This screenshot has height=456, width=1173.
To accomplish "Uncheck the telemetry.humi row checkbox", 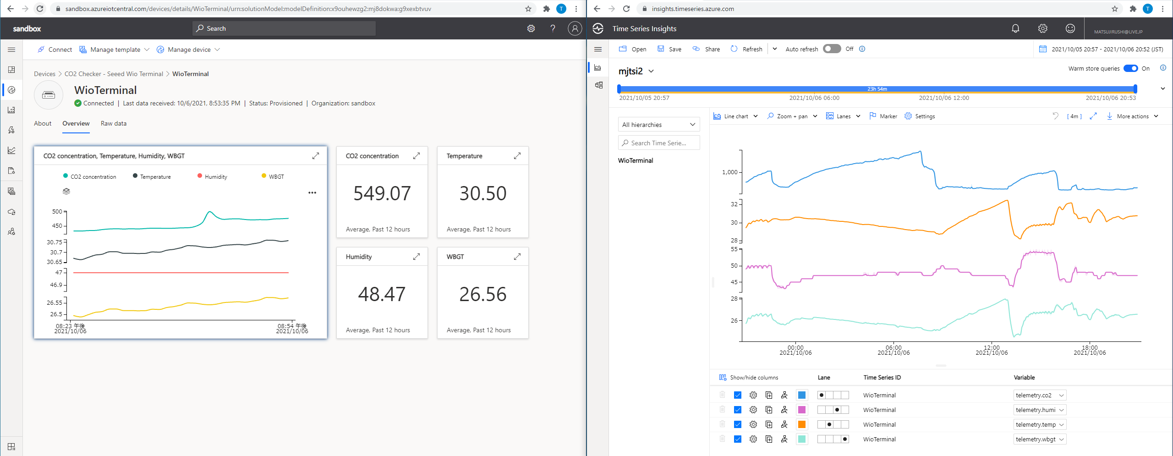I will coord(738,410).
